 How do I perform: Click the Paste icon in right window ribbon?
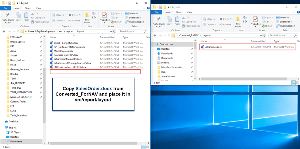pos(178,20)
